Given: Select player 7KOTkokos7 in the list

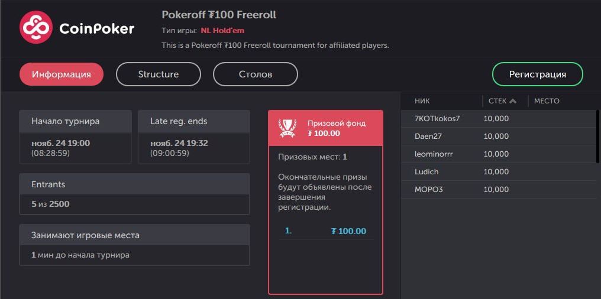Looking at the screenshot, I should (x=438, y=119).
